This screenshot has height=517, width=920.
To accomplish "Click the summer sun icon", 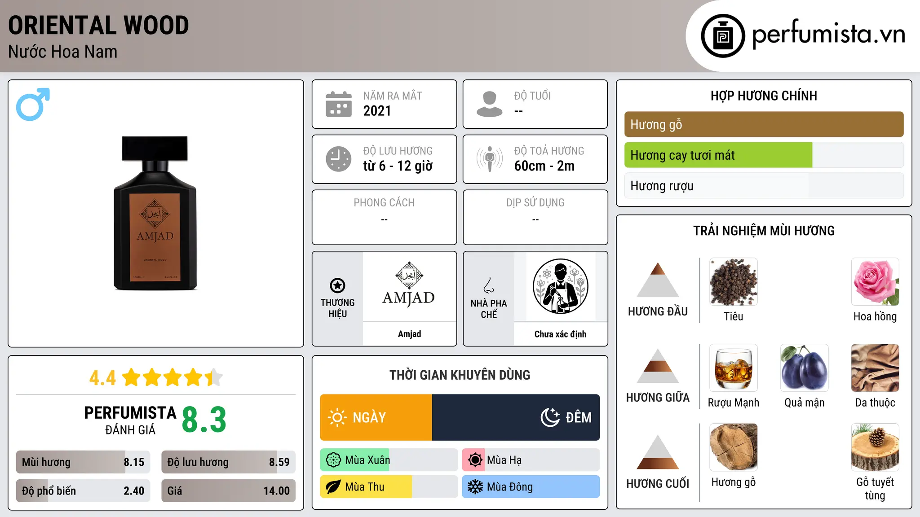I will click(x=475, y=460).
